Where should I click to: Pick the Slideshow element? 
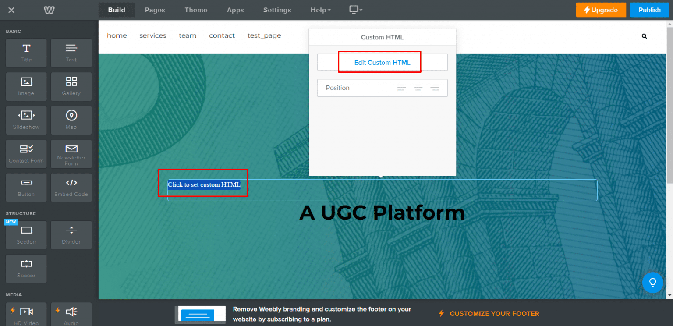(x=26, y=120)
